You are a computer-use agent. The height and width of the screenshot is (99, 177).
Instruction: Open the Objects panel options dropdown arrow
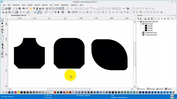click(x=170, y=15)
